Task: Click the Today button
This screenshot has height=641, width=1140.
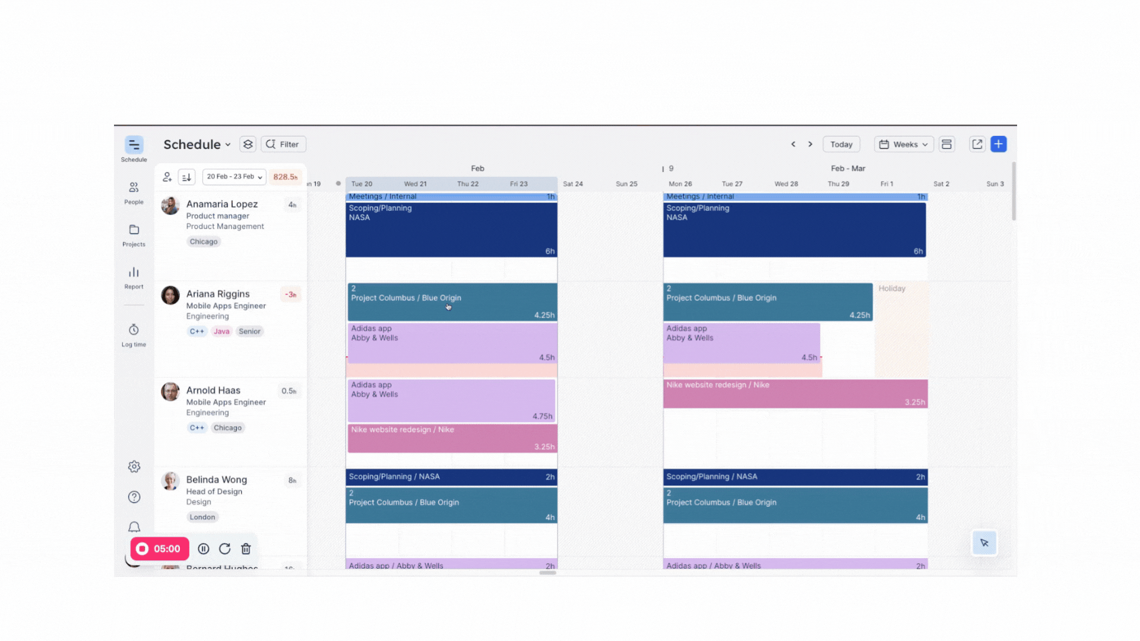Action: coord(842,144)
